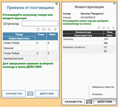Click search magnifier icon in Приемка от поставщика screen
This screenshot has width=118, height=107.
point(49,29)
